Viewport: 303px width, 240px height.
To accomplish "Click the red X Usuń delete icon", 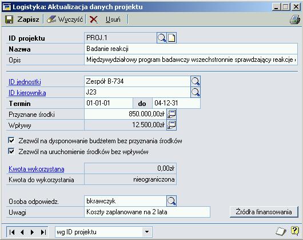I will [94, 19].
